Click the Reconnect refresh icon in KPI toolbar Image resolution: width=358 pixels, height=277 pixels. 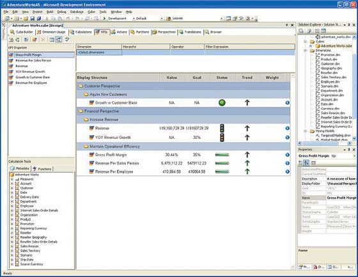tap(18, 40)
